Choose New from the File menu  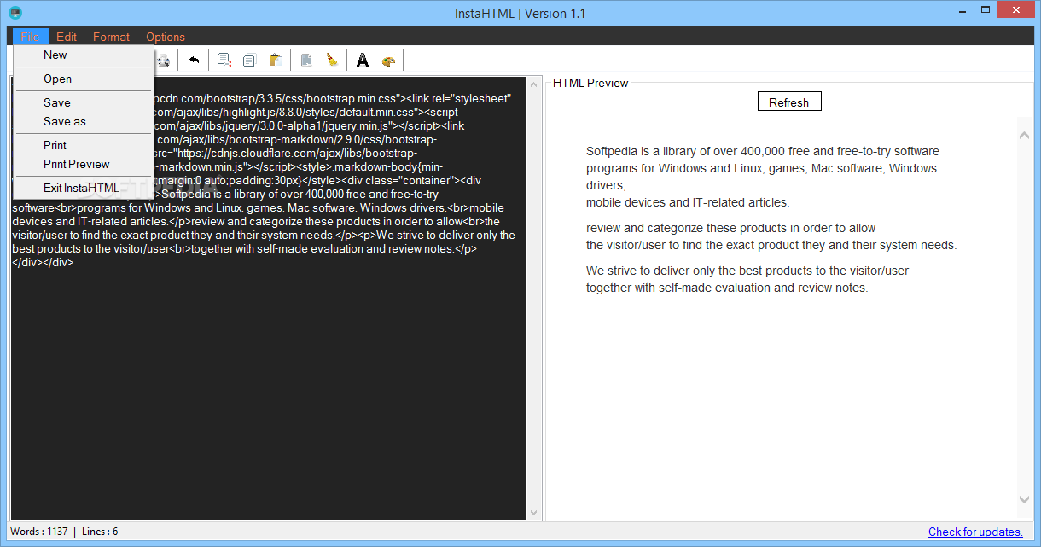[84, 55]
